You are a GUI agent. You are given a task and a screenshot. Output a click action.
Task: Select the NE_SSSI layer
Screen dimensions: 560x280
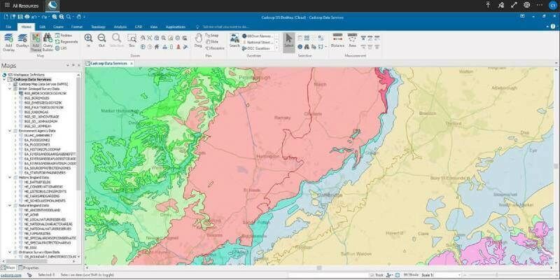(x=29, y=248)
